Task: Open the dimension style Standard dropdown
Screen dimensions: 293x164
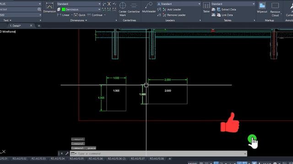Action: click(99, 4)
